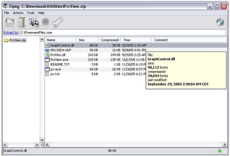Click the Extract to link
This screenshot has height=156, width=230.
(11, 33)
